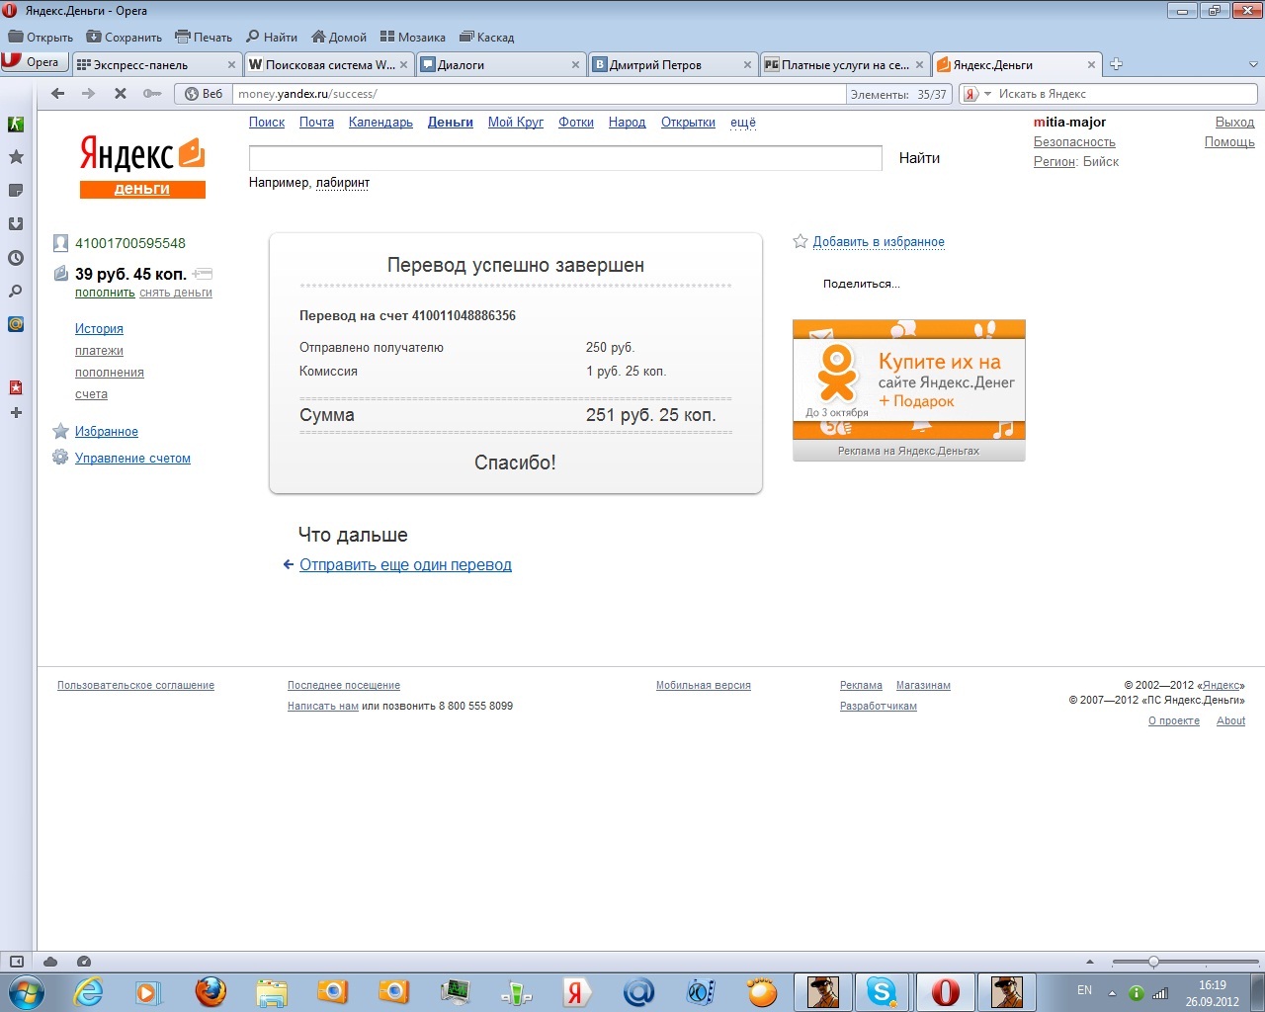Image resolution: width=1265 pixels, height=1012 pixels.
Task: Click the main Yandex search input field
Action: coord(565,158)
